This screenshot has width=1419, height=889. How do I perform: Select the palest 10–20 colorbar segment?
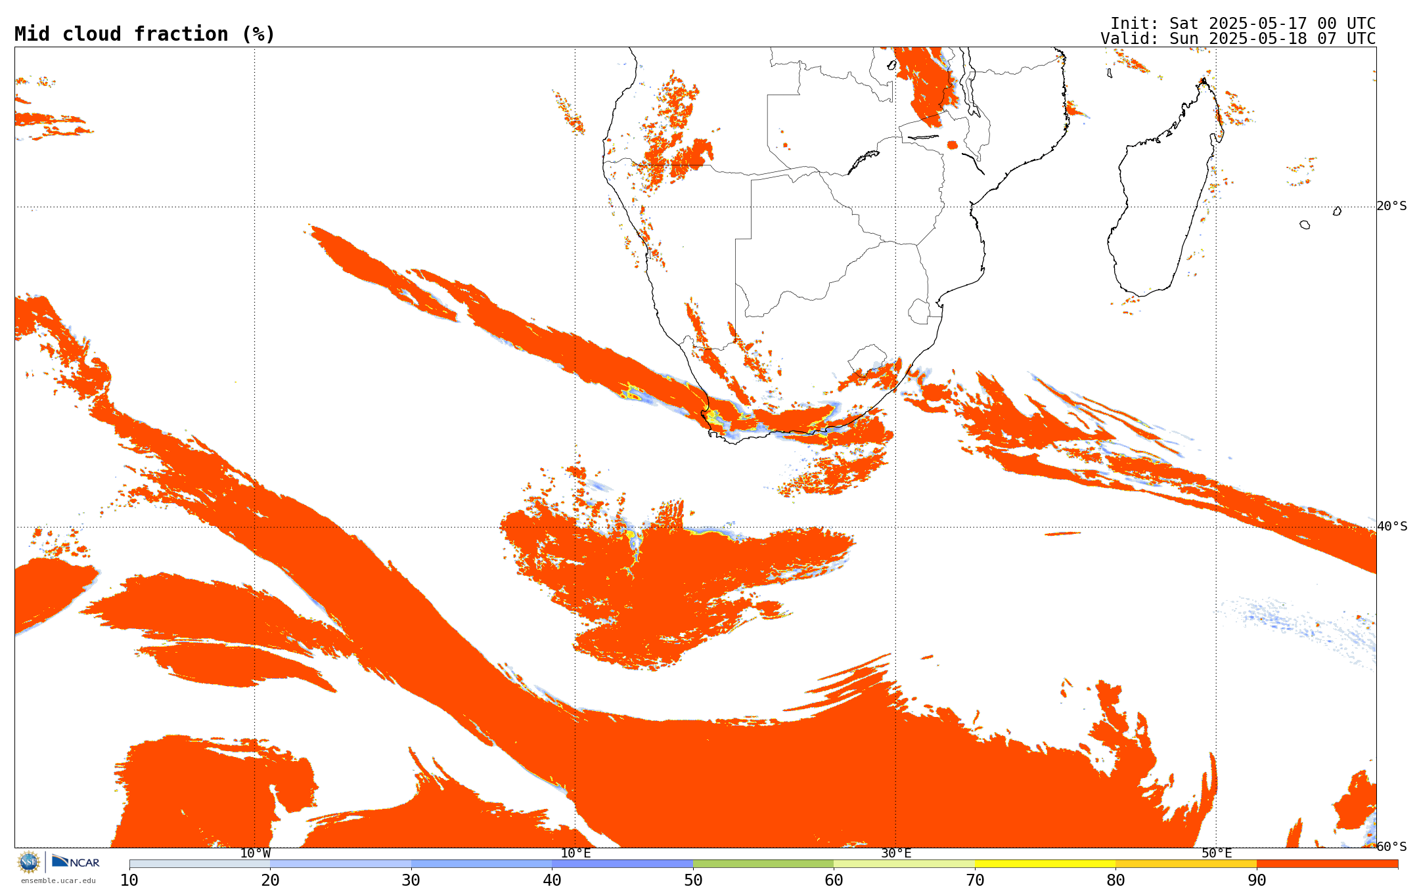[200, 864]
